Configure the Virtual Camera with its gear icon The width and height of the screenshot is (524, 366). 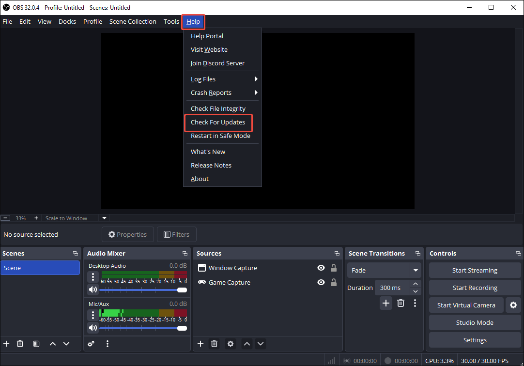(513, 305)
